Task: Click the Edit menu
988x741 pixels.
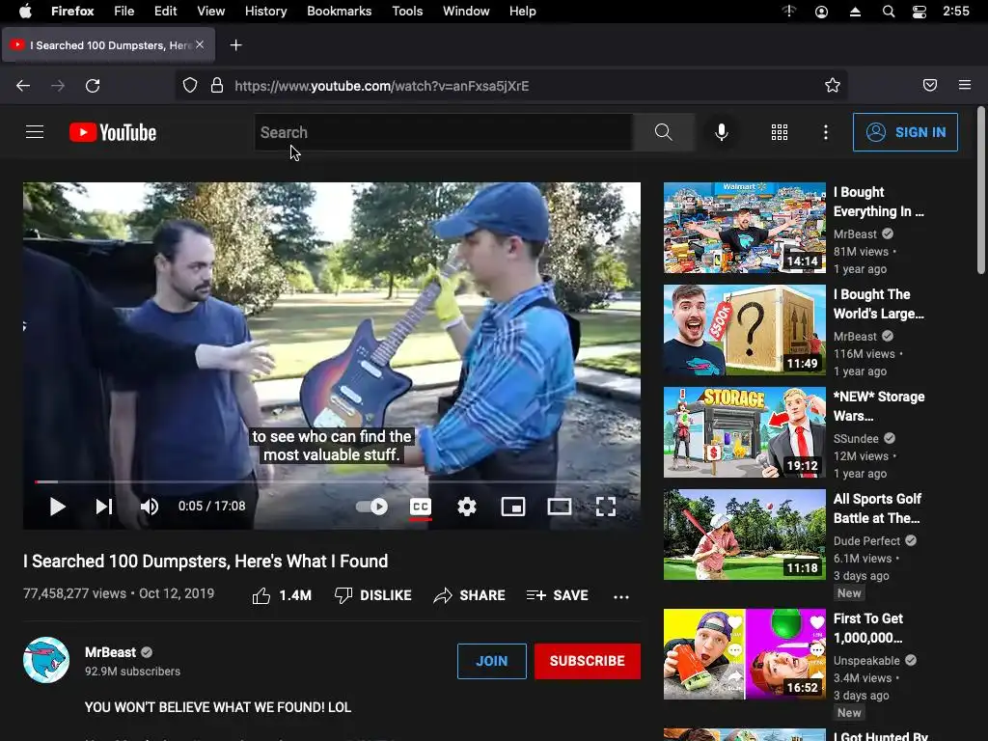Action: coord(165,12)
